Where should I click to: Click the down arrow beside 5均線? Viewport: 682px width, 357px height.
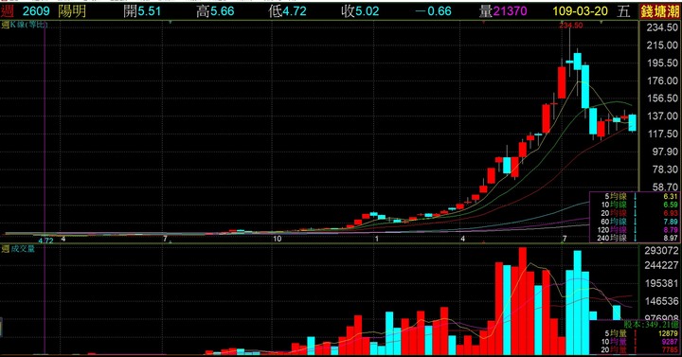pos(636,197)
